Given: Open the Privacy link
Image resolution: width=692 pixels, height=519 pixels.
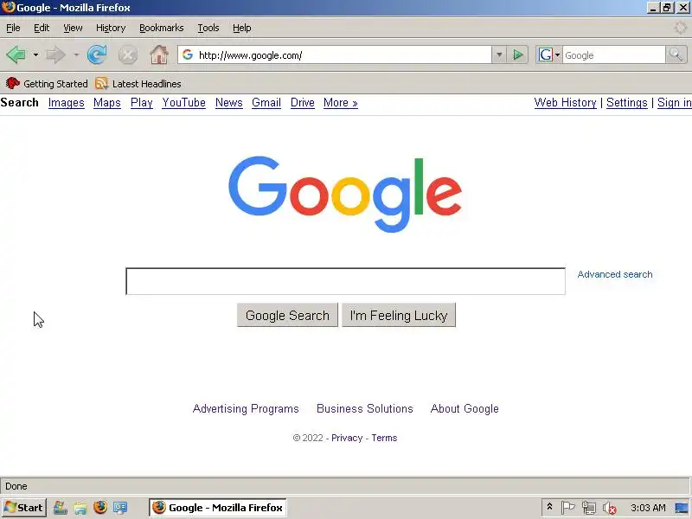Looking at the screenshot, I should point(347,438).
